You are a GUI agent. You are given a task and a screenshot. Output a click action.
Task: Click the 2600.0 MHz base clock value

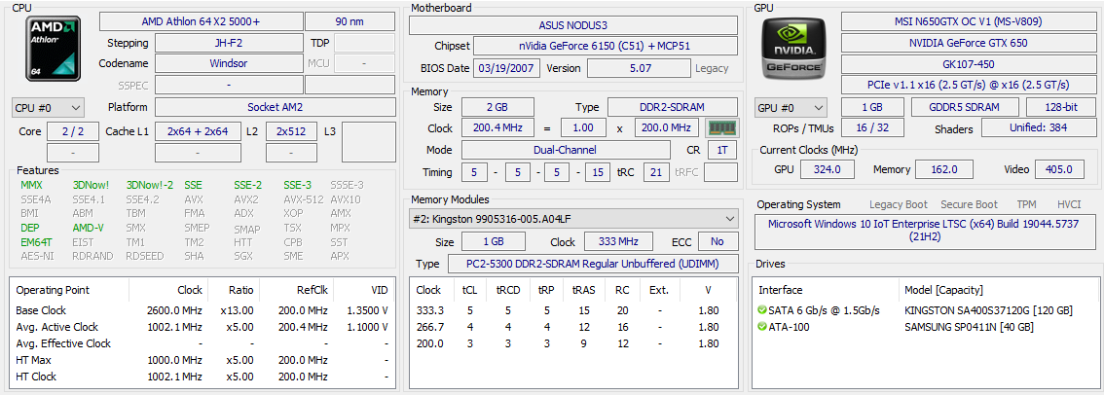pos(174,310)
